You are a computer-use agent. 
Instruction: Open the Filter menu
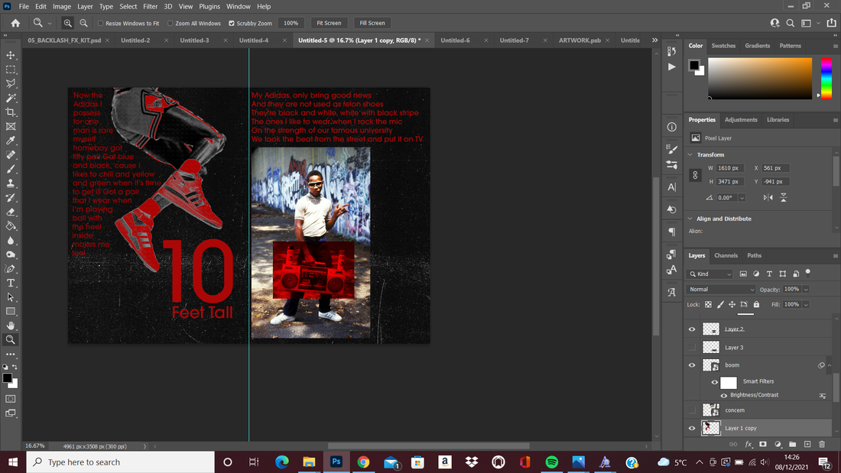(x=150, y=6)
